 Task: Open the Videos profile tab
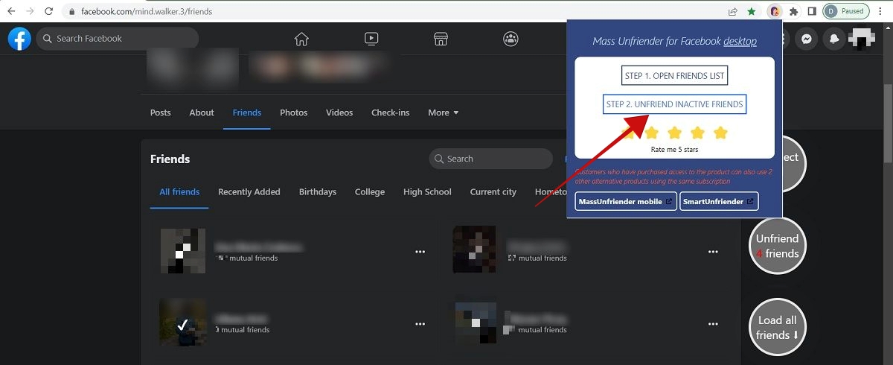(x=339, y=112)
